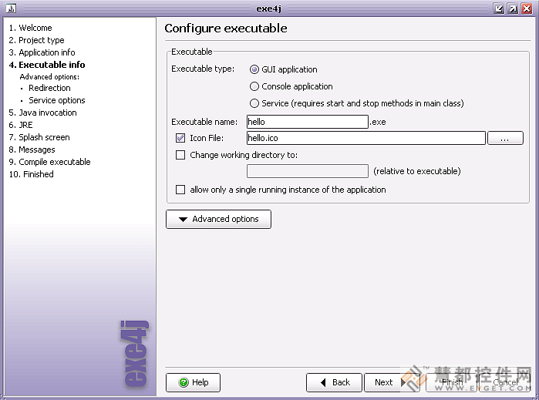Open step 7 Splash screen
The image size is (539, 400).
coord(39,137)
